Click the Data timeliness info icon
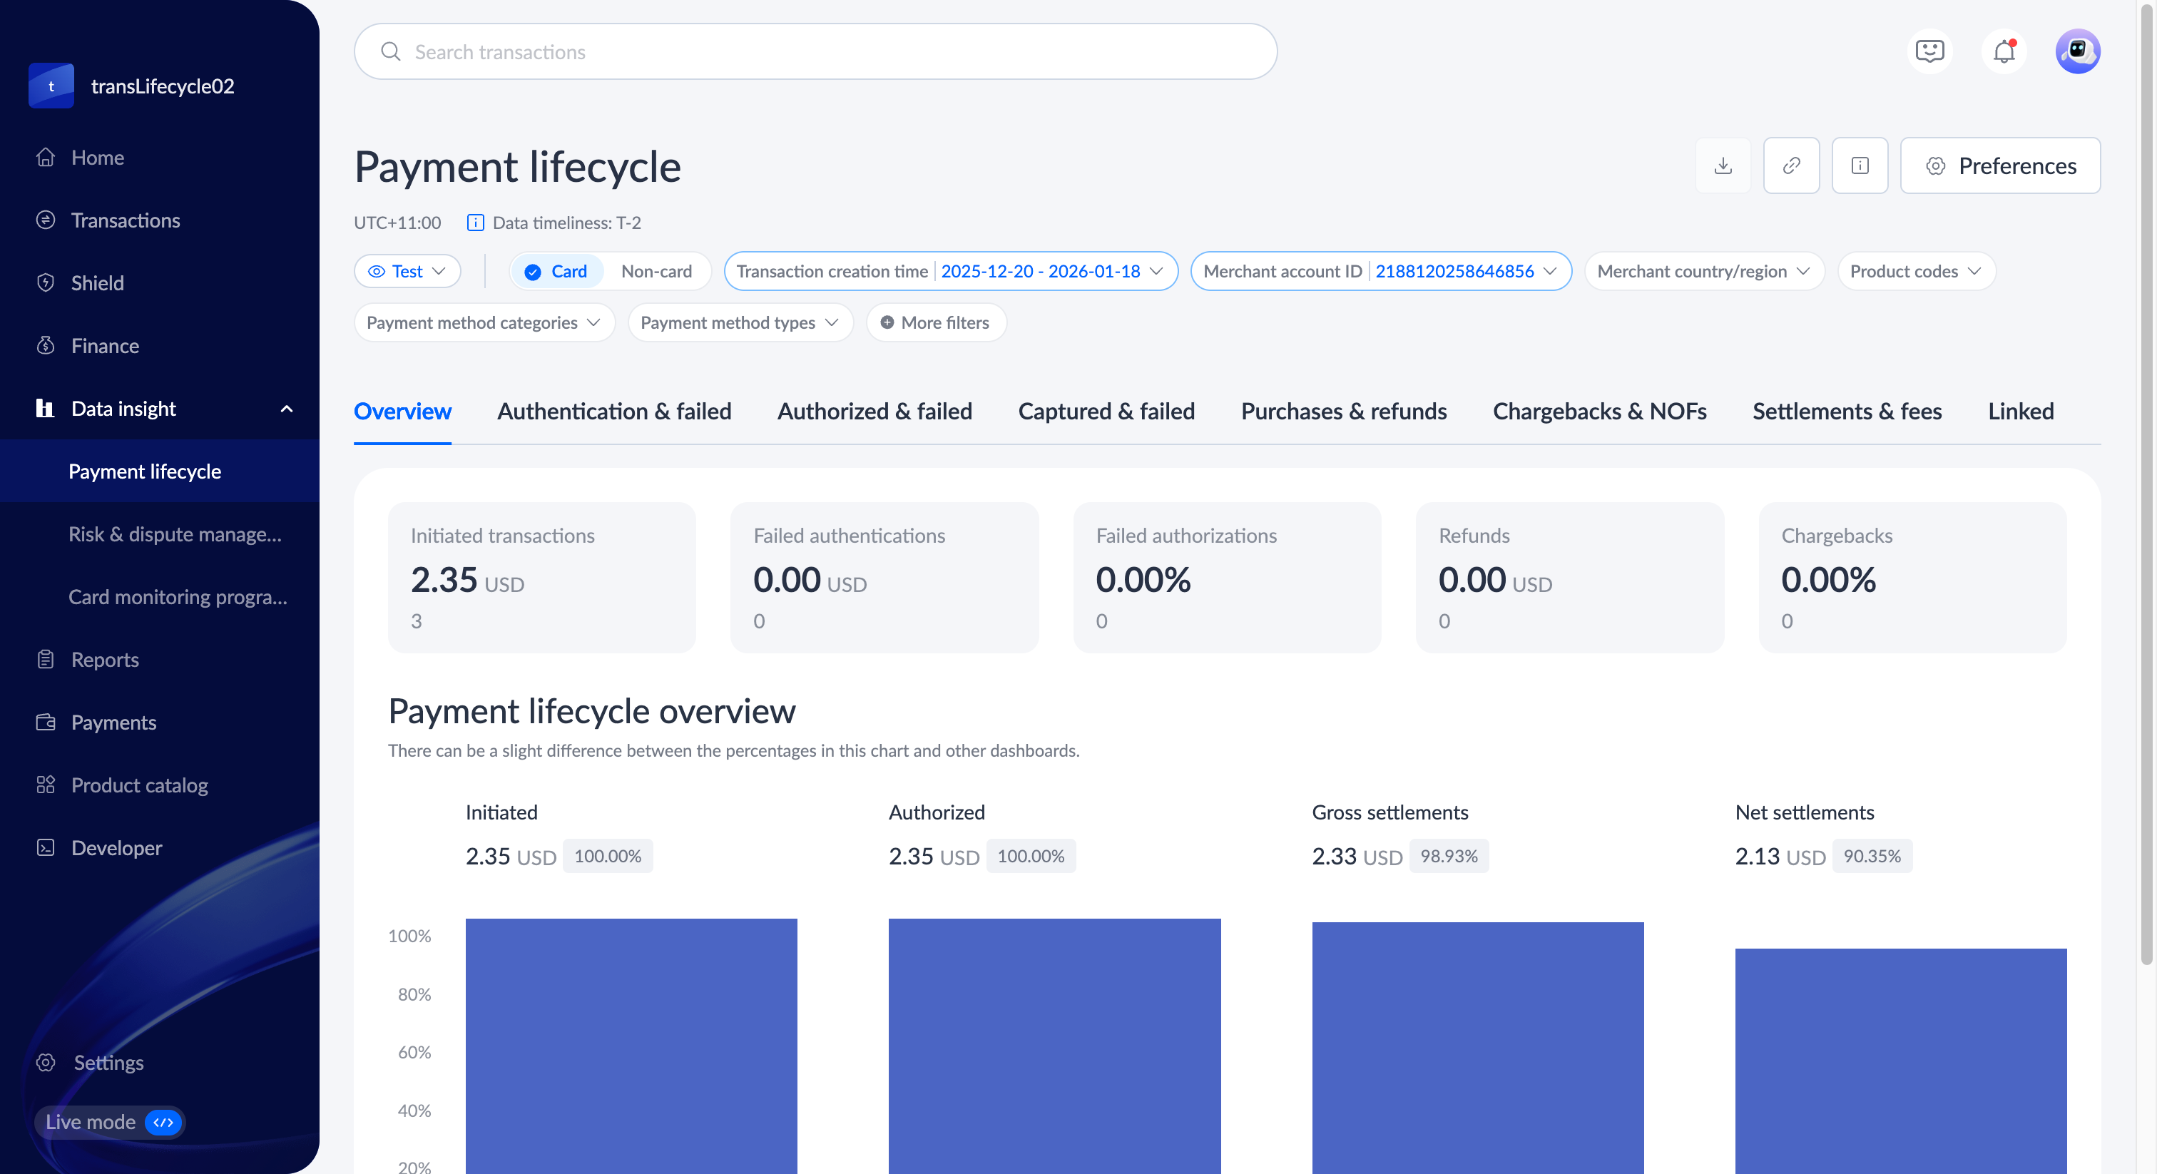The height and width of the screenshot is (1174, 2157). 475,223
